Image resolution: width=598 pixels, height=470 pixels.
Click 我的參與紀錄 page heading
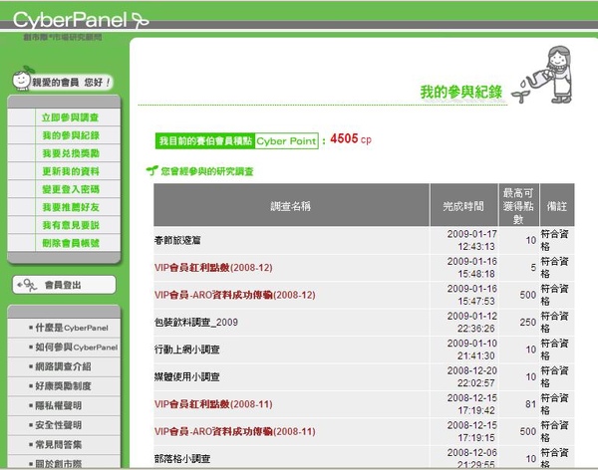461,92
